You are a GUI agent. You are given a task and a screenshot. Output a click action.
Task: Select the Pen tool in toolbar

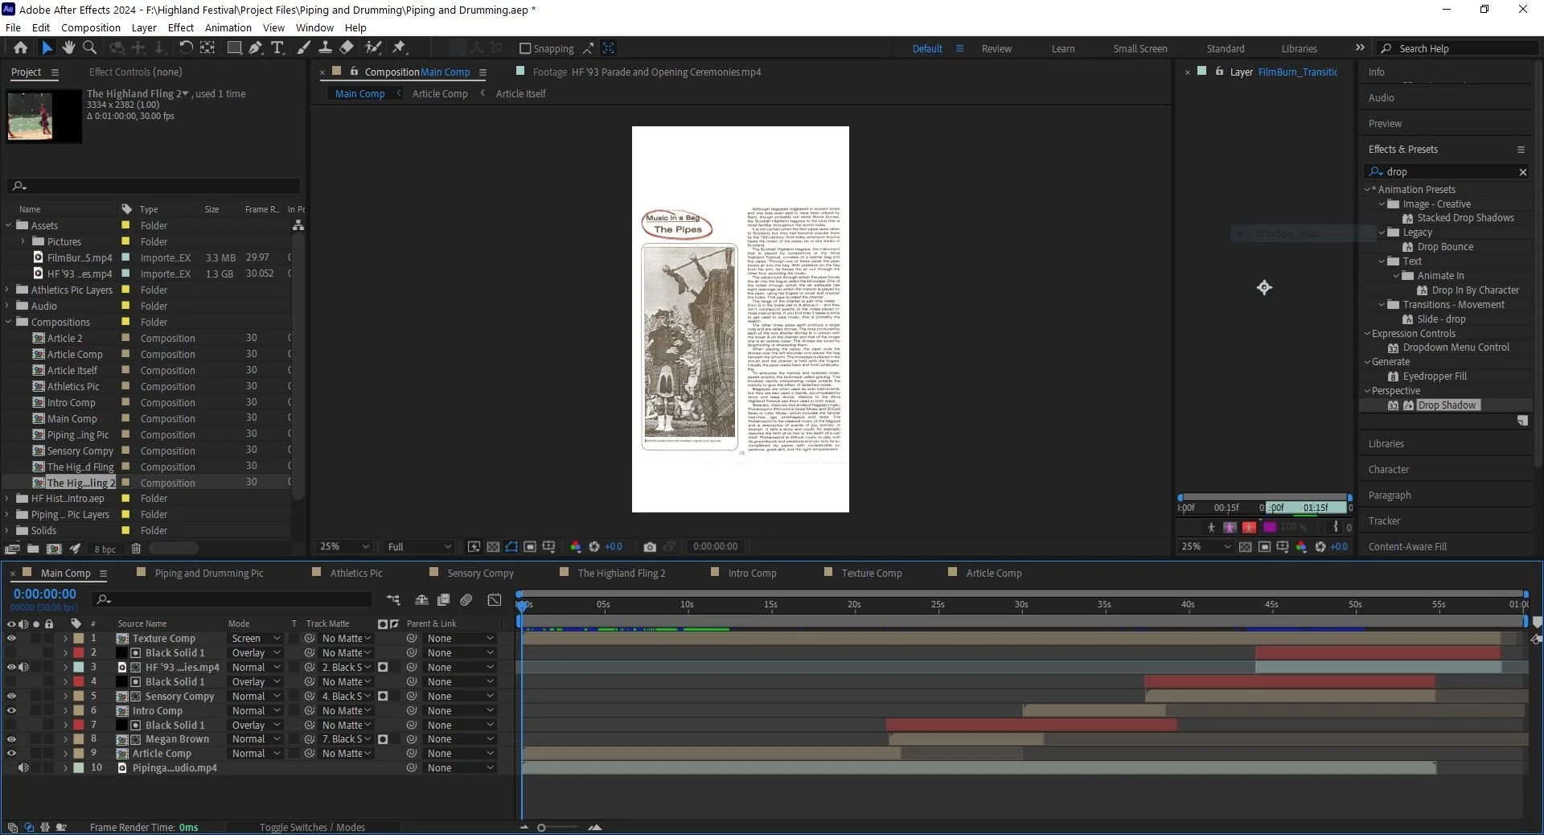tap(255, 48)
